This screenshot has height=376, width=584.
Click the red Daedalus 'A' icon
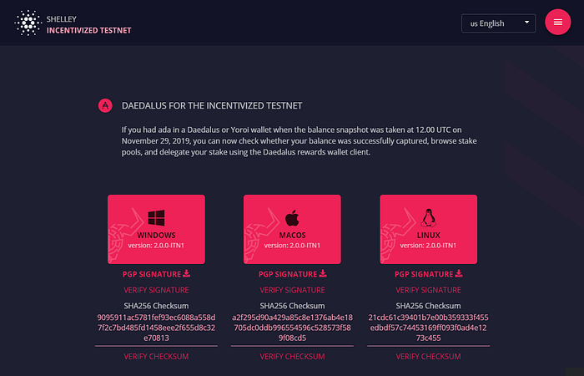click(x=105, y=105)
